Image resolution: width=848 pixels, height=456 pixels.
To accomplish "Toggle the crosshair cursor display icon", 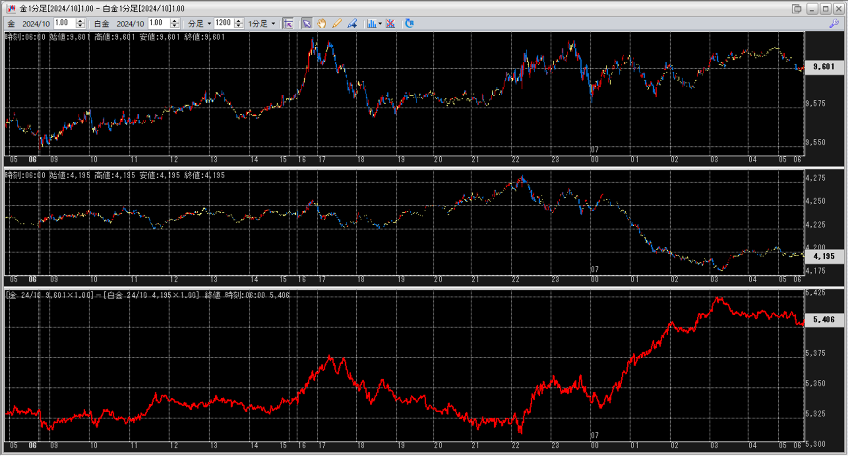I will pos(288,24).
